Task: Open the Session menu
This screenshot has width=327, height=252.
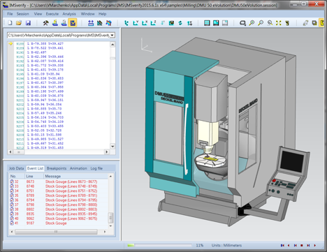Action: pyautogui.click(x=22, y=14)
